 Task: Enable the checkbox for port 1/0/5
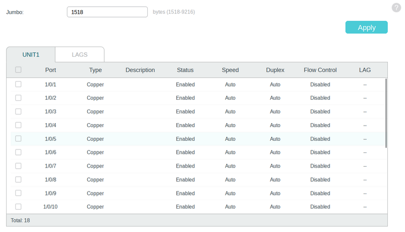tap(18, 139)
